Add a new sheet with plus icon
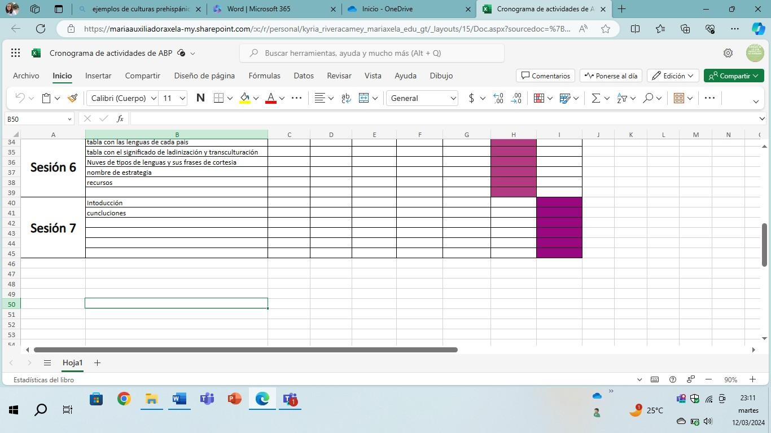 coord(97,363)
